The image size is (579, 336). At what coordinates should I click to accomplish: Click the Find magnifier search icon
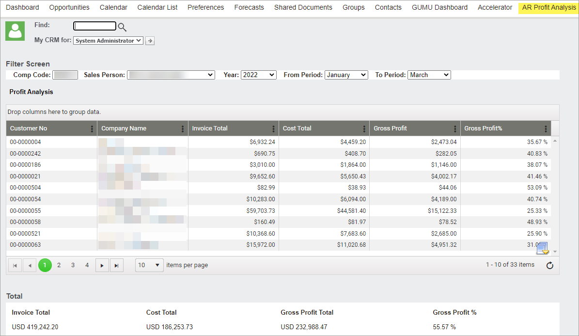point(122,27)
